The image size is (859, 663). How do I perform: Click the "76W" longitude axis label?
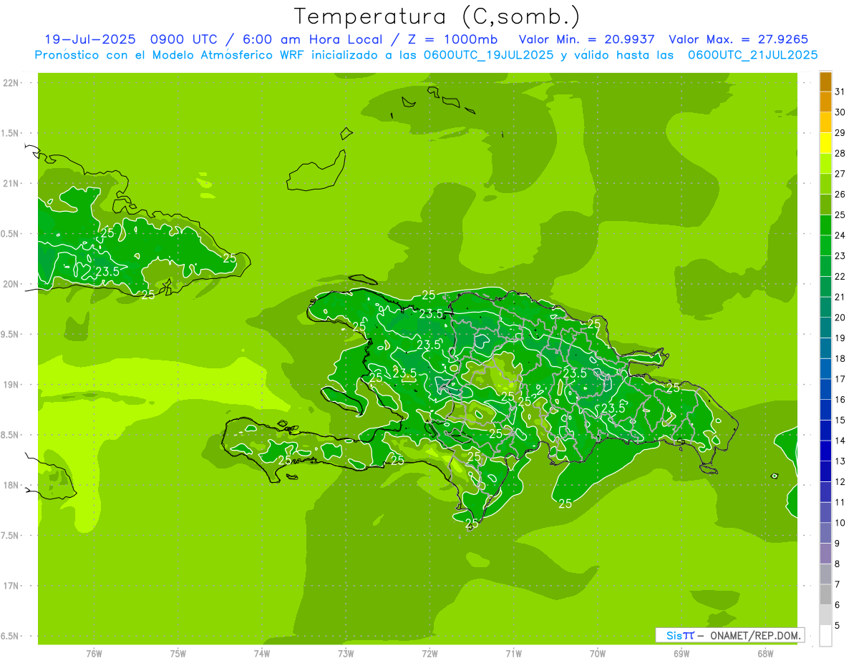[x=94, y=653]
